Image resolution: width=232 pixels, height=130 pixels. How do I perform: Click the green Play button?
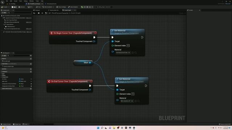click(x=82, y=7)
